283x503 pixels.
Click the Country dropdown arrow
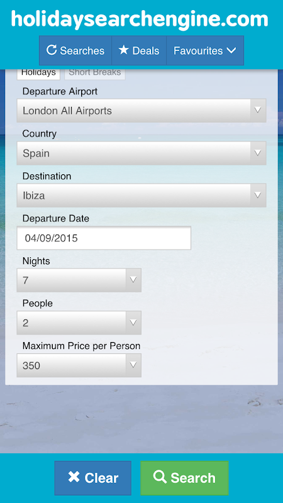258,153
